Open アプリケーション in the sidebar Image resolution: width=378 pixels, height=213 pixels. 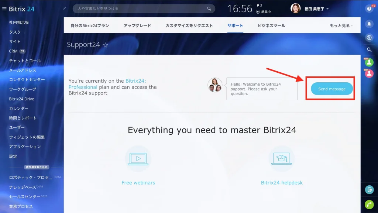point(25,147)
